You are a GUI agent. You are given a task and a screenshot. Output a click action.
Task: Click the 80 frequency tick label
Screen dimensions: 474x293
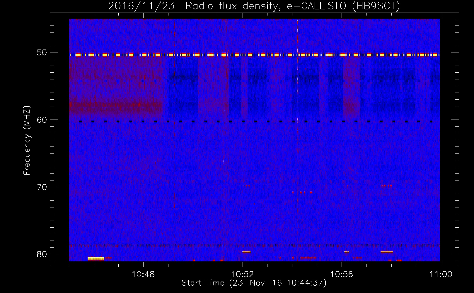tap(42, 254)
